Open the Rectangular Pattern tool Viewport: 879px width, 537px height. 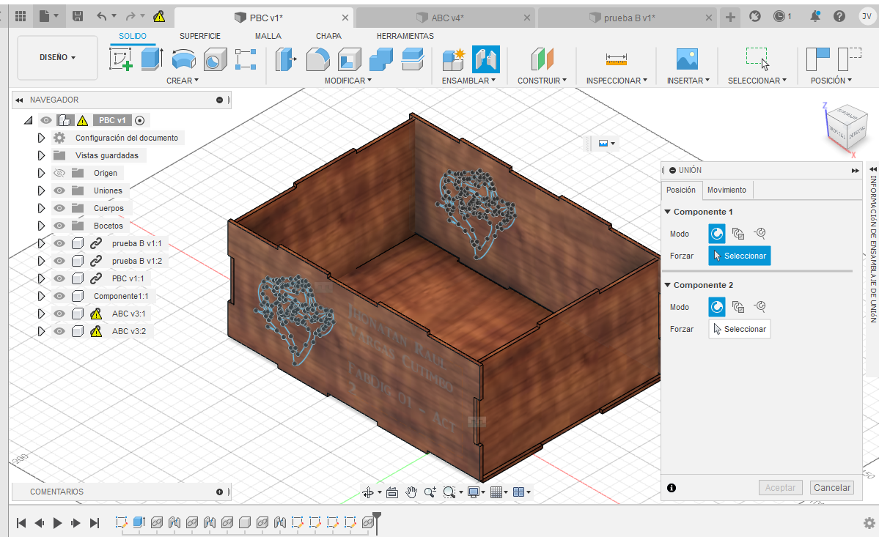(x=246, y=59)
